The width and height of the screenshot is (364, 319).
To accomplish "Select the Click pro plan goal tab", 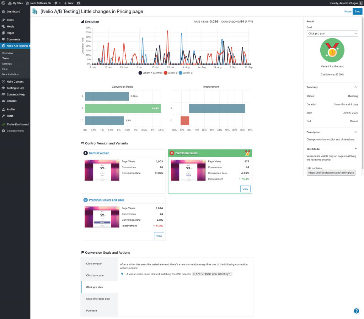I will pos(99,287).
